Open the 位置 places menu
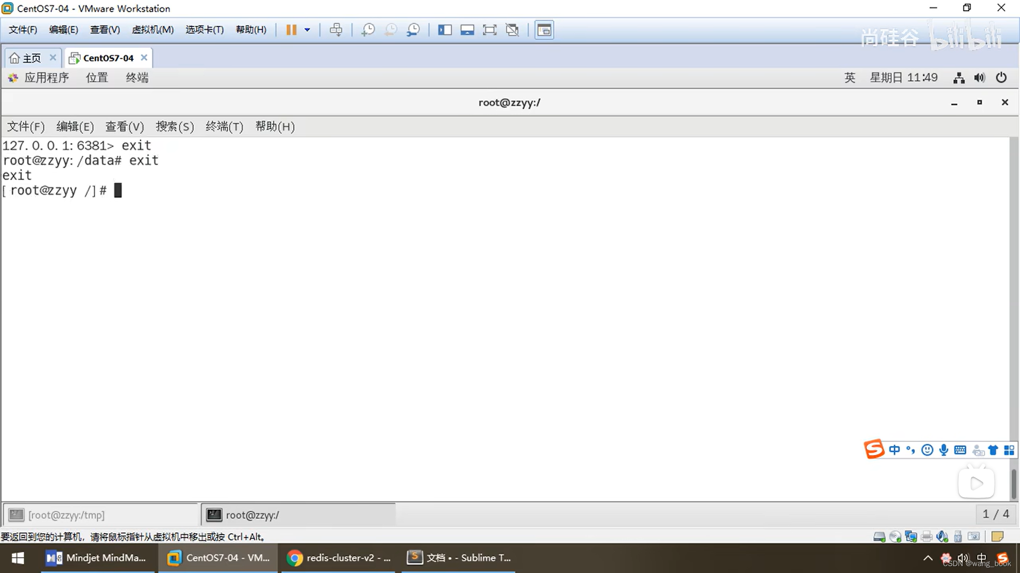 97,78
